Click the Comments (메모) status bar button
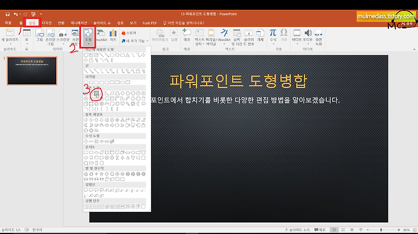 coord(320,230)
